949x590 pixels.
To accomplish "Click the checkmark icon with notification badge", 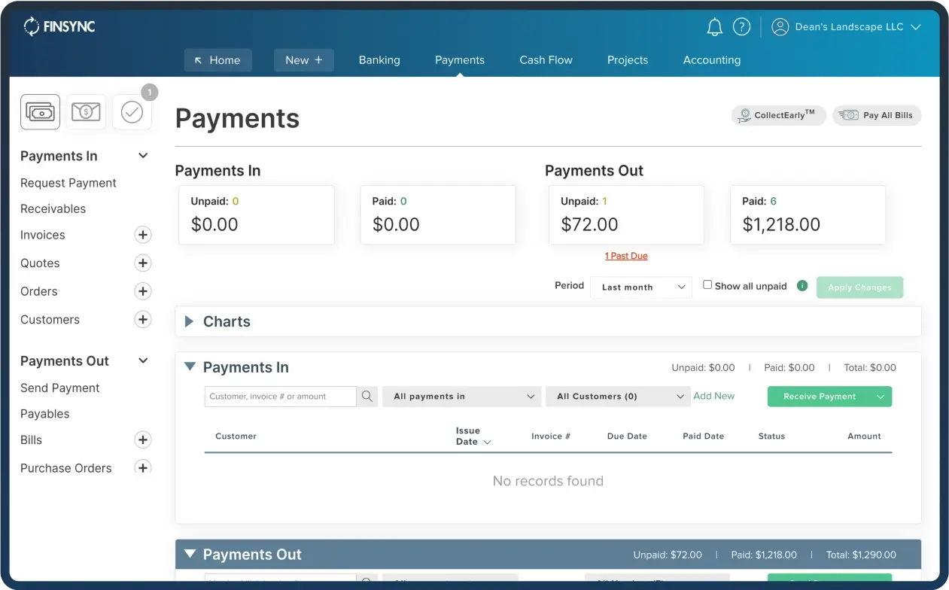I will (x=132, y=111).
